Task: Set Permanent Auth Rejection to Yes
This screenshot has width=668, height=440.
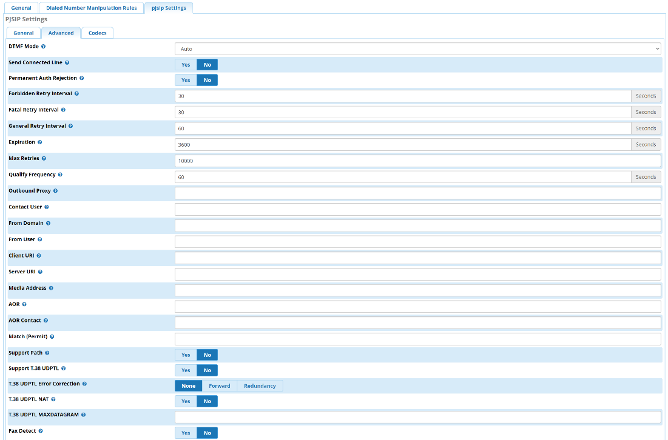Action: 186,80
